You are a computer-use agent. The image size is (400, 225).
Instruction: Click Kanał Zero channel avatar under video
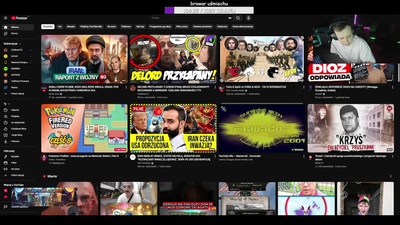pyautogui.click(x=44, y=88)
